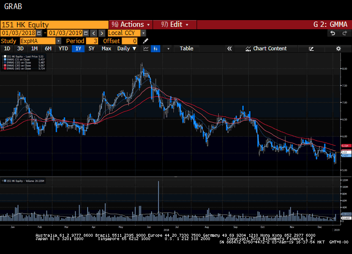This screenshot has height=254, width=352.
Task: Click the GRAB window title
Action: coord(13,6)
